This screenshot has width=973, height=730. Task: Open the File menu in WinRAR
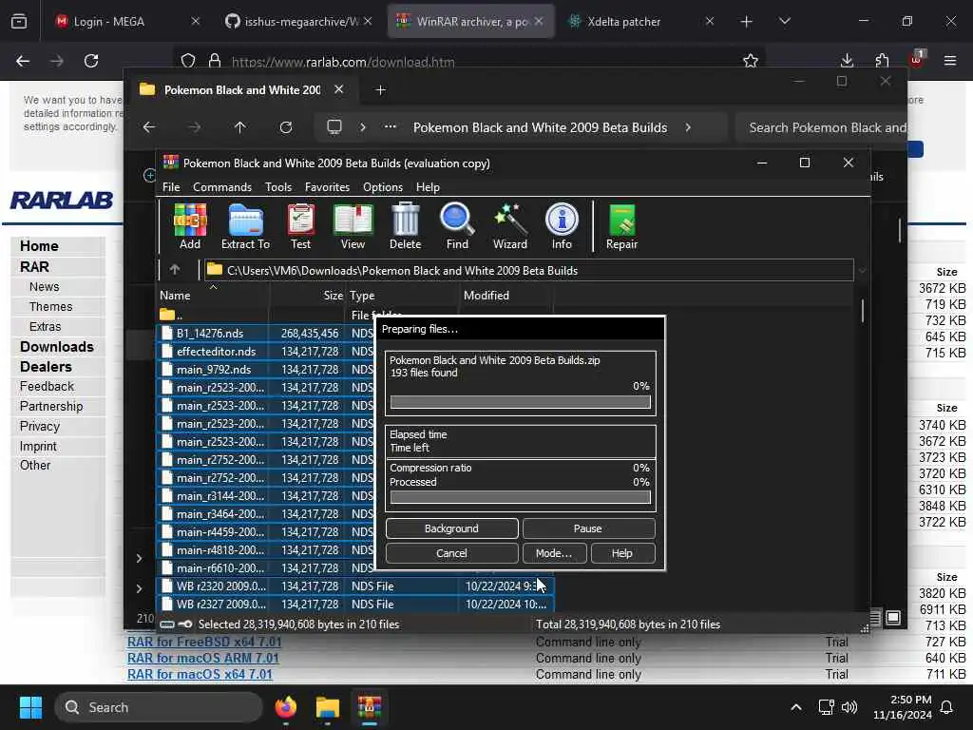(171, 187)
